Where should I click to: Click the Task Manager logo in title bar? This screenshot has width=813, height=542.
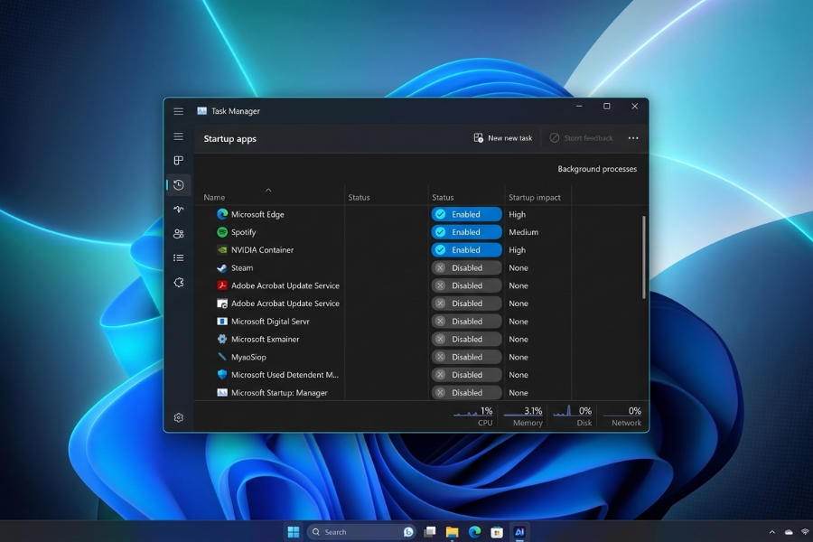pos(201,111)
